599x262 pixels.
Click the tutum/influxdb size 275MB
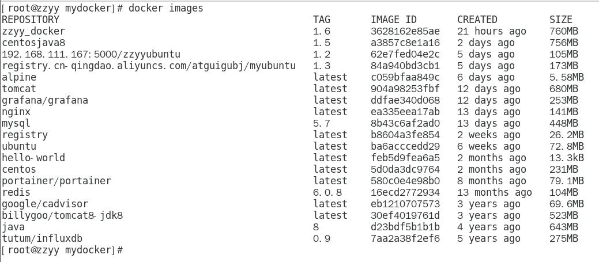(x=563, y=238)
